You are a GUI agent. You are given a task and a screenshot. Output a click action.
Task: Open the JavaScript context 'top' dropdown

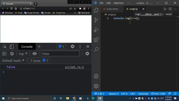23,54
